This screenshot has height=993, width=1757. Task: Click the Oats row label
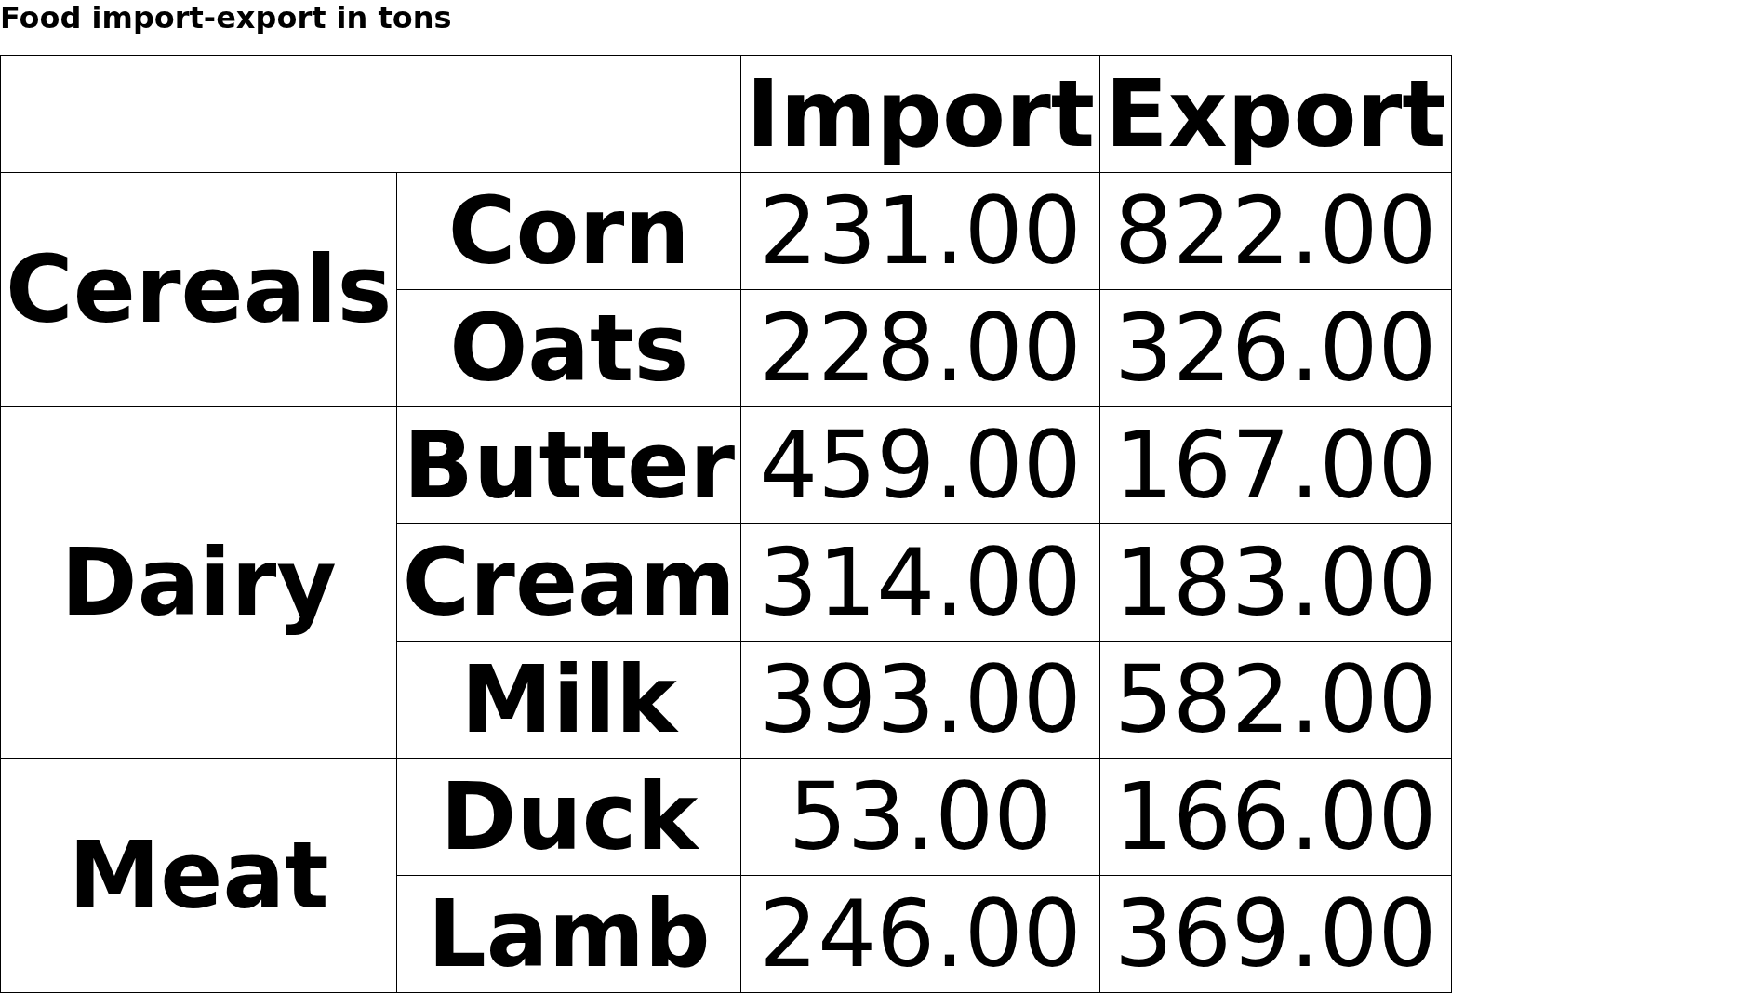tap(568, 349)
